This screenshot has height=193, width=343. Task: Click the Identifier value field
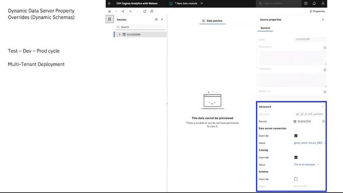(309, 114)
